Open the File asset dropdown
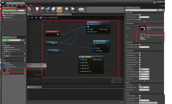Viewport: 172px width, 104px height. (x=155, y=35)
